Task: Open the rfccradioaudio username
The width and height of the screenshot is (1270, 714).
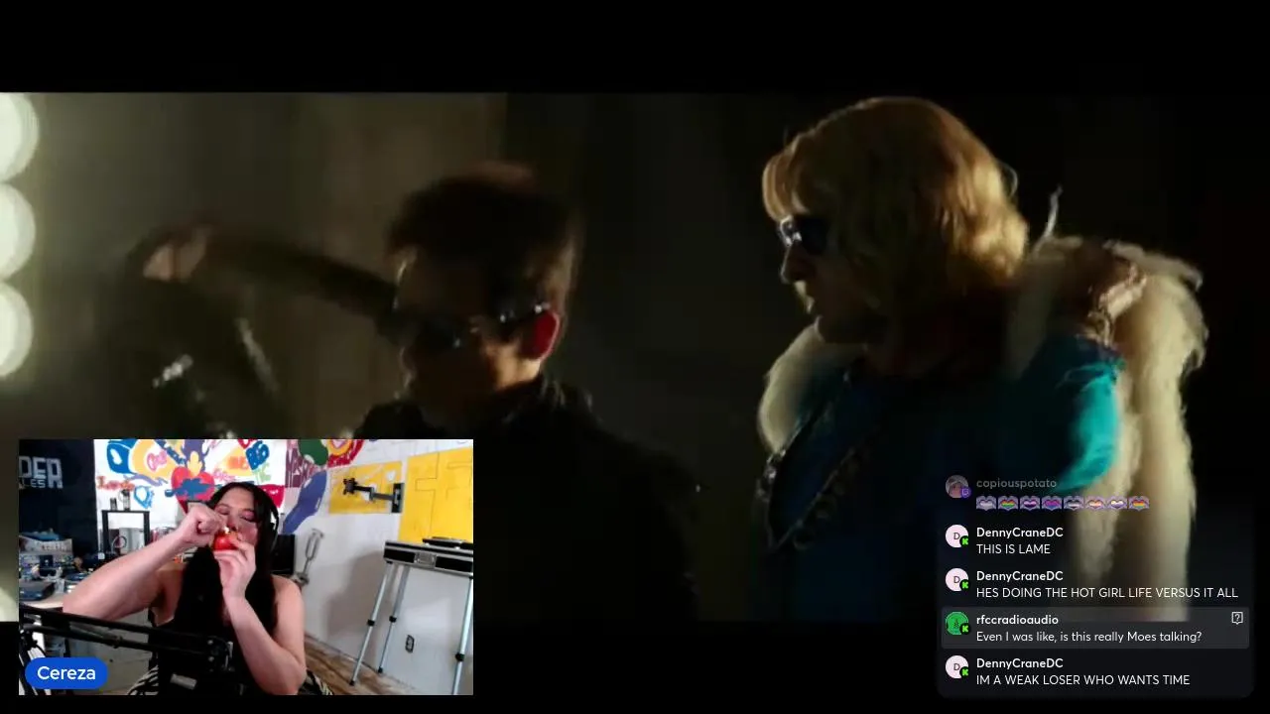Action: click(x=1017, y=620)
